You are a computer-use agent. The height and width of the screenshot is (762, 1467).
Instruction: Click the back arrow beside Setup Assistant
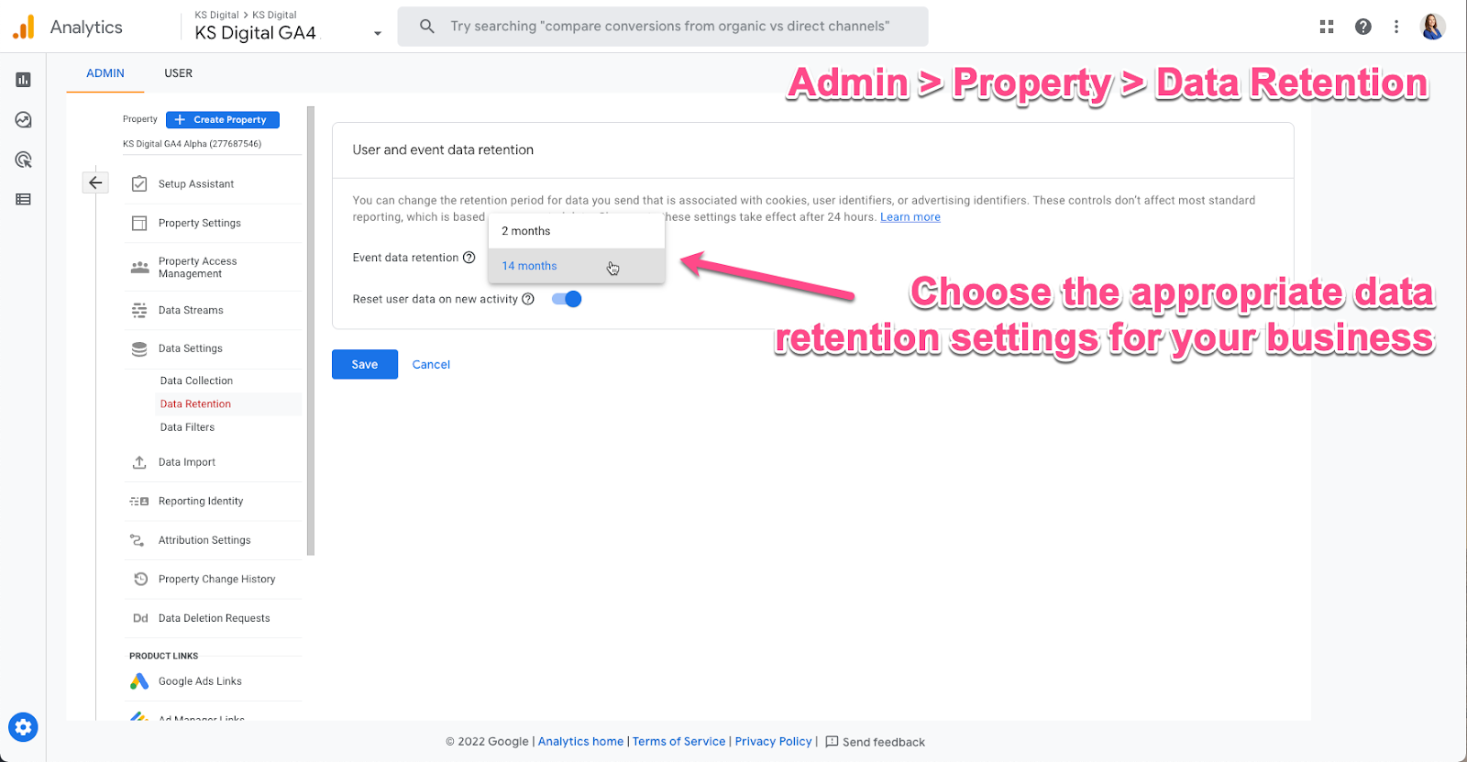tap(95, 182)
